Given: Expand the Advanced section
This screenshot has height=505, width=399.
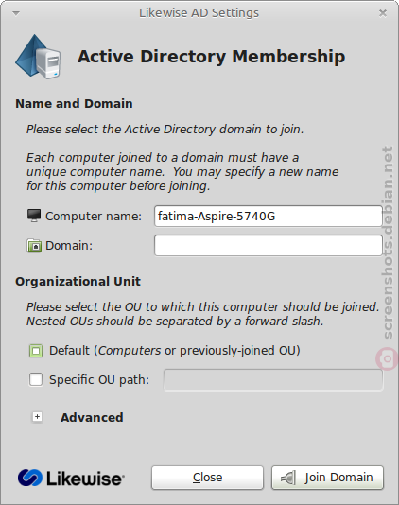Looking at the screenshot, I should 38,417.
